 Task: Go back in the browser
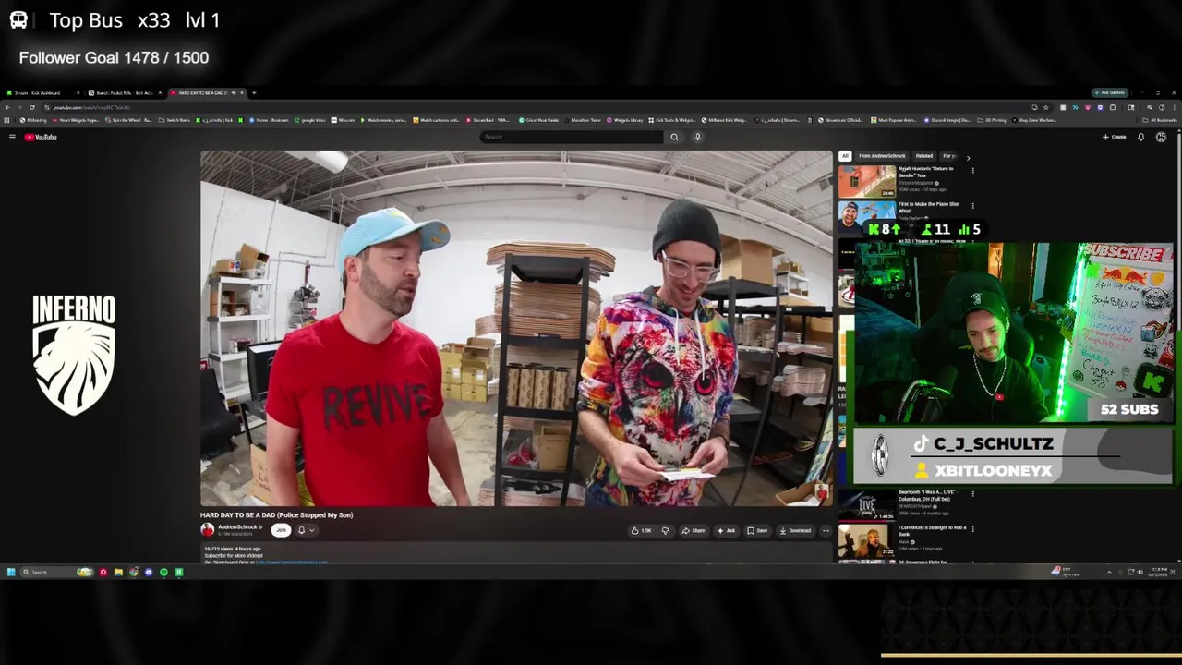pyautogui.click(x=7, y=107)
